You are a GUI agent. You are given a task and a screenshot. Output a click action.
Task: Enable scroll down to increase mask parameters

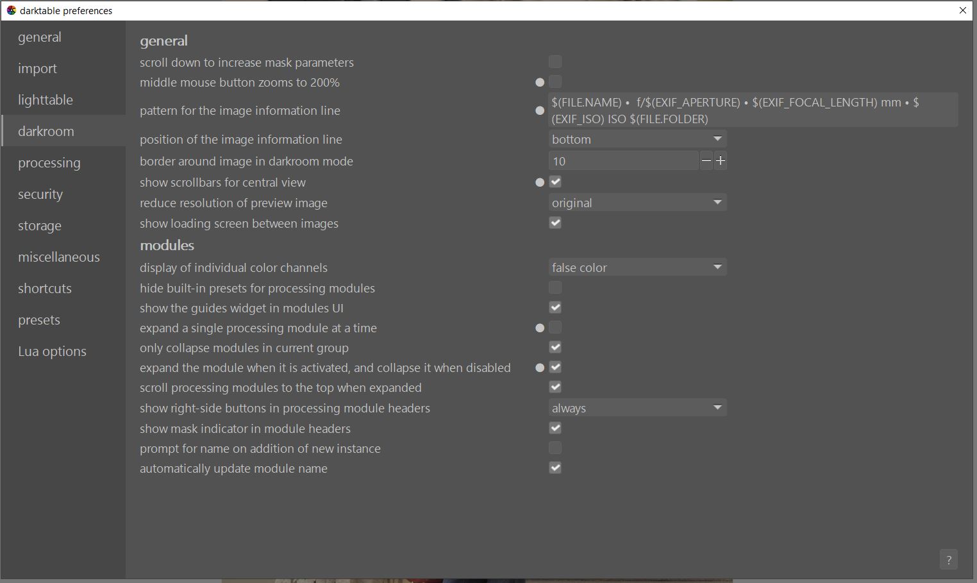pos(555,62)
